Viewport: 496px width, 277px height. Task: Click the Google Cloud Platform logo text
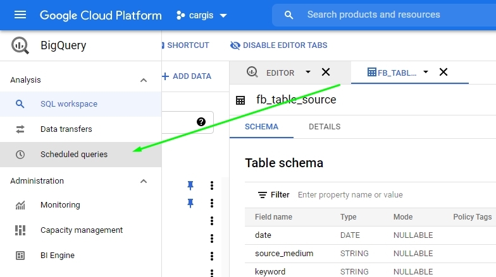101,15
